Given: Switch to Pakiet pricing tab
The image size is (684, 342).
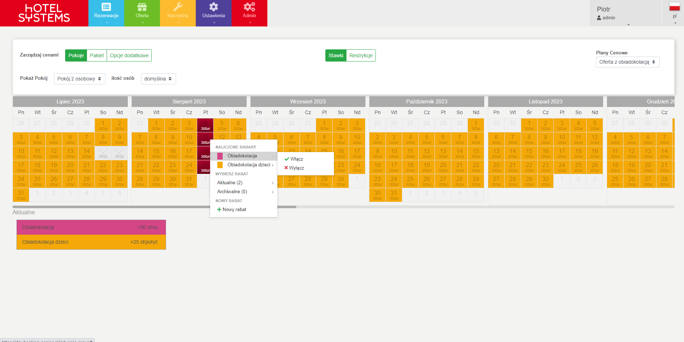Looking at the screenshot, I should (x=97, y=55).
